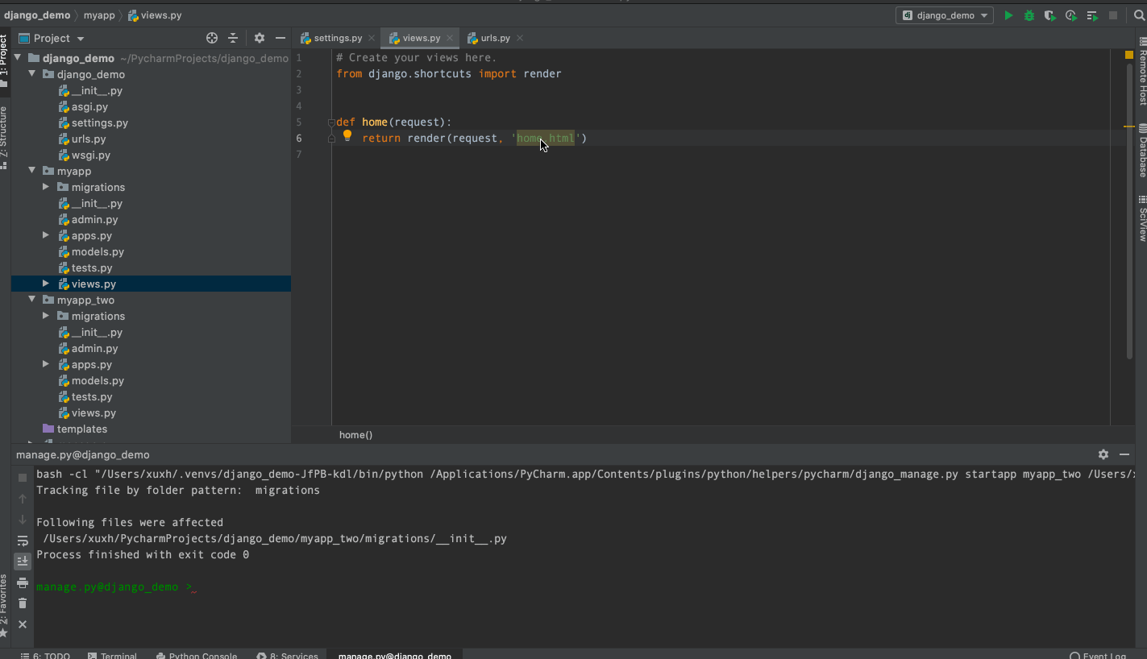Screen dimensions: 1147x659
Task: Collapse the myapp_two folder
Action: tap(32, 300)
